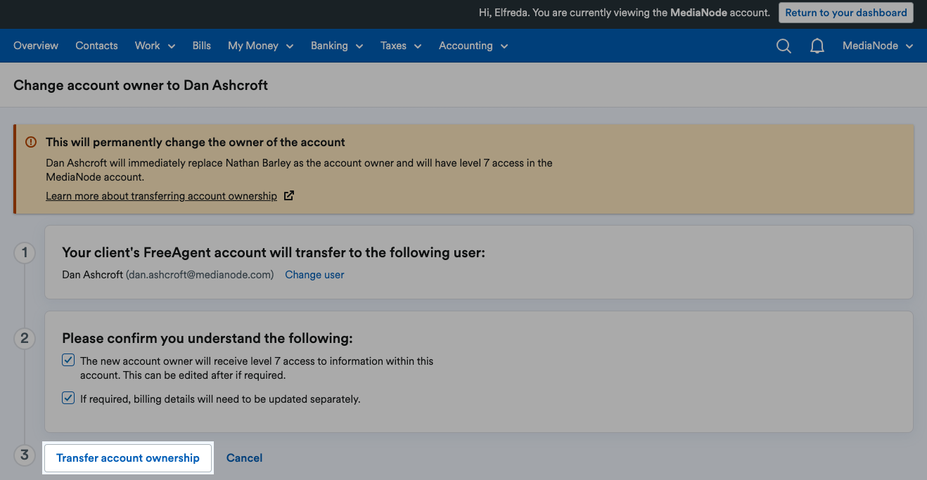Uncheck the level 7 access confirmation
The image size is (927, 480).
(68, 359)
